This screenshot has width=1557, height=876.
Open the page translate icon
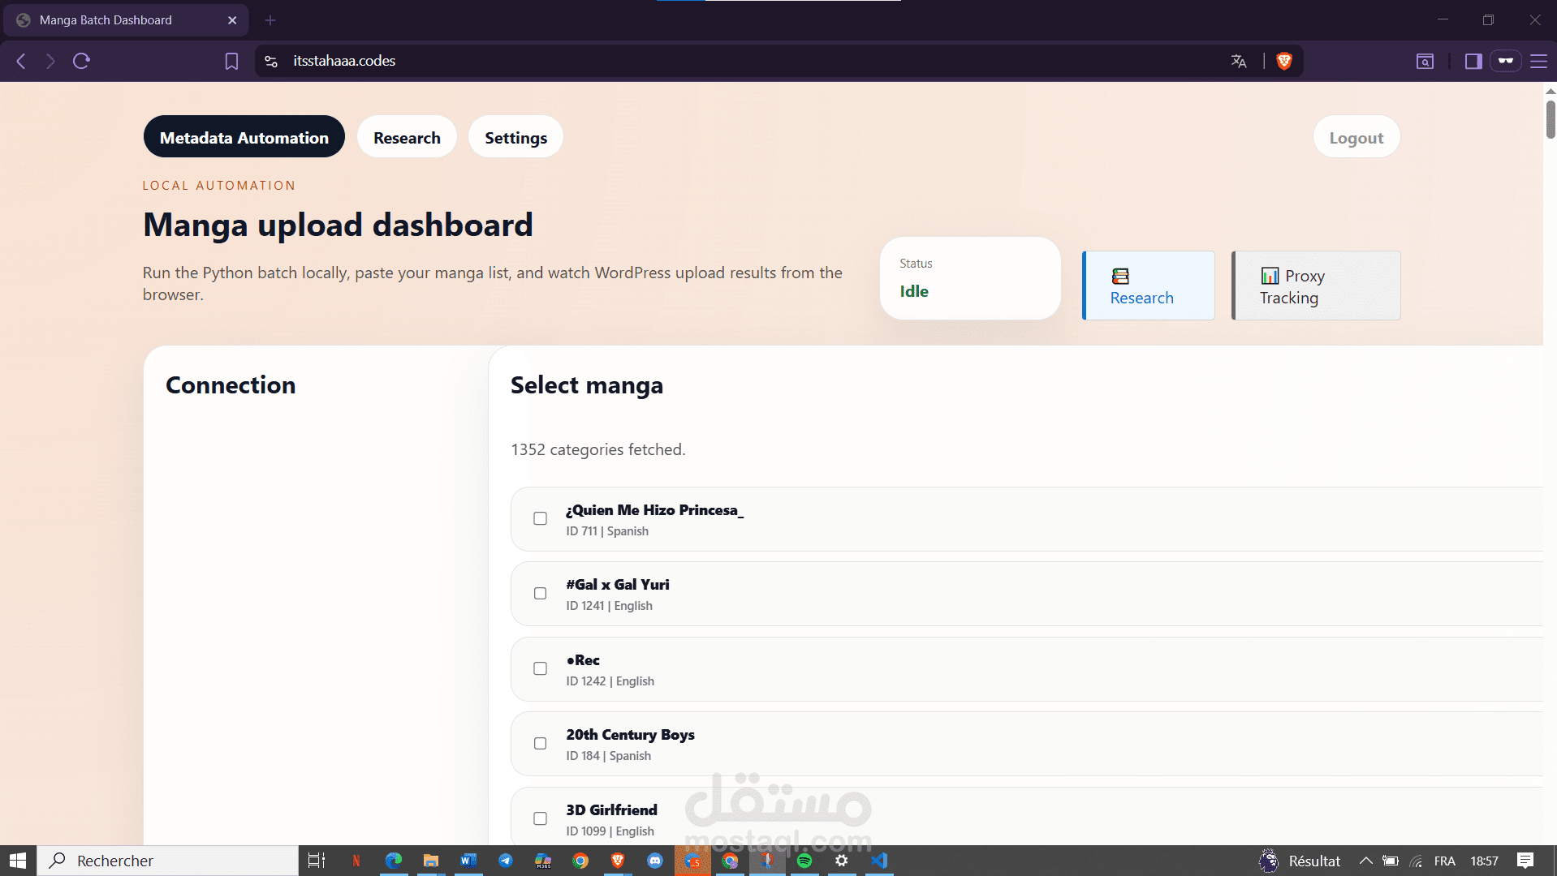point(1239,61)
